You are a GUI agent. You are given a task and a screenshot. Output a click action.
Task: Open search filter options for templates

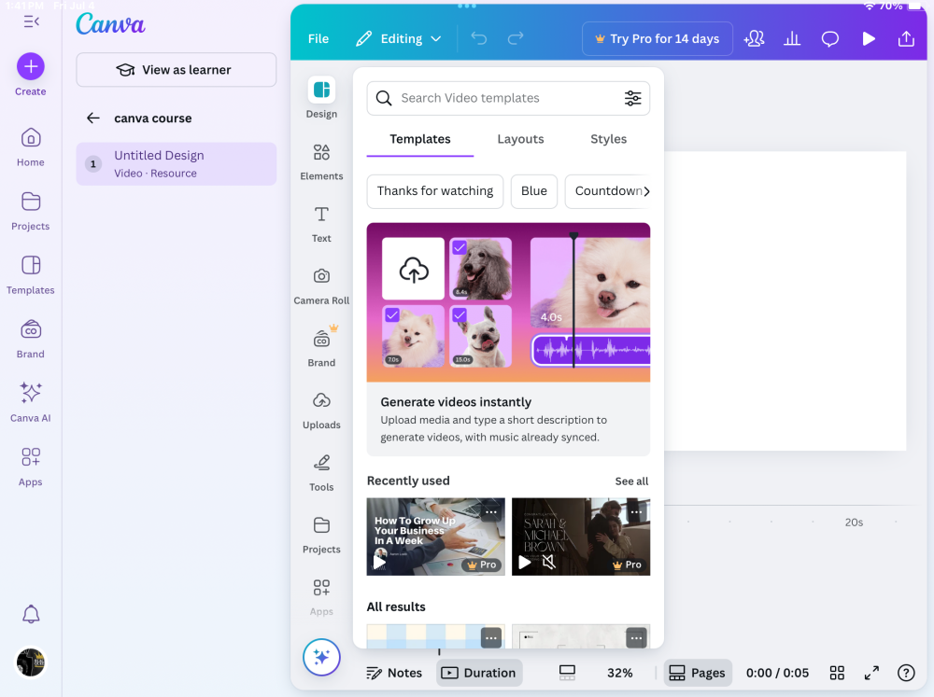[x=632, y=98]
